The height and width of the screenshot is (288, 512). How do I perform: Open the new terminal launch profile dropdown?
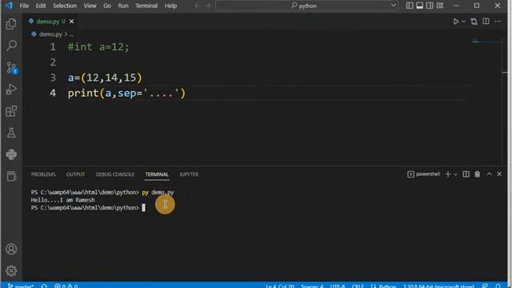coord(455,174)
